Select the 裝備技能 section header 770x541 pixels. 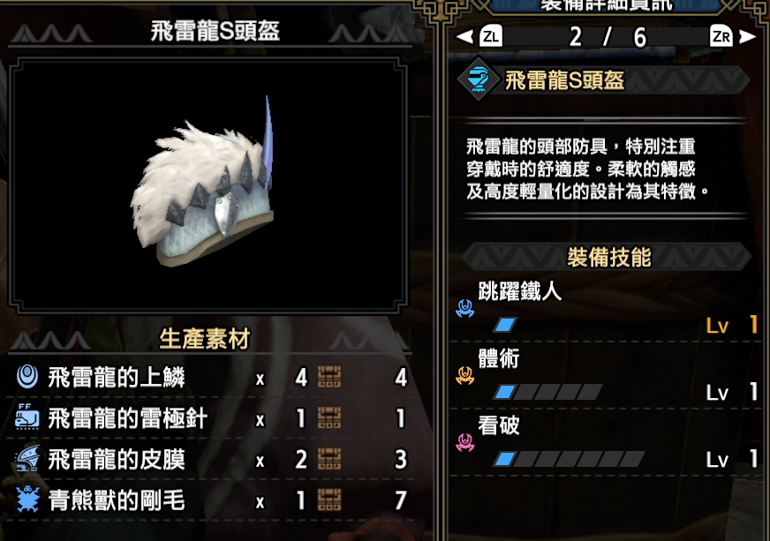[608, 257]
